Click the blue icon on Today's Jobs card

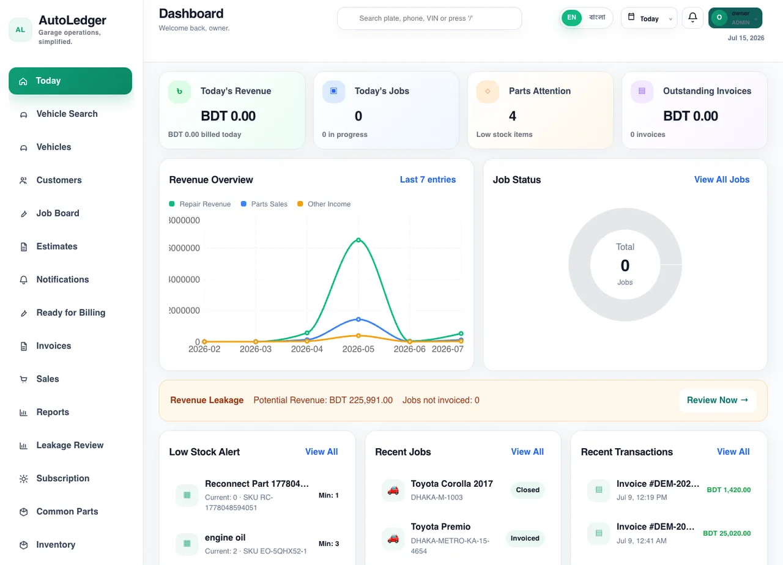[x=333, y=91]
